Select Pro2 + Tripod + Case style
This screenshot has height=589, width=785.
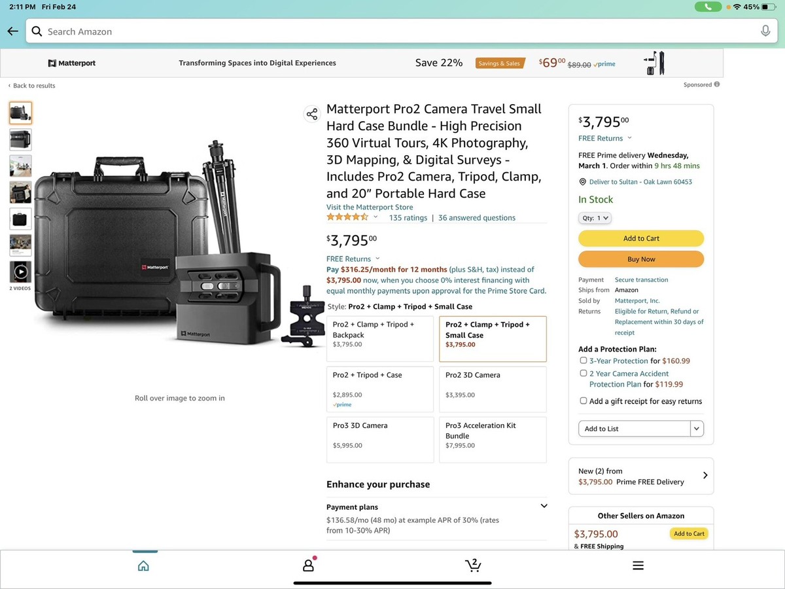(380, 389)
